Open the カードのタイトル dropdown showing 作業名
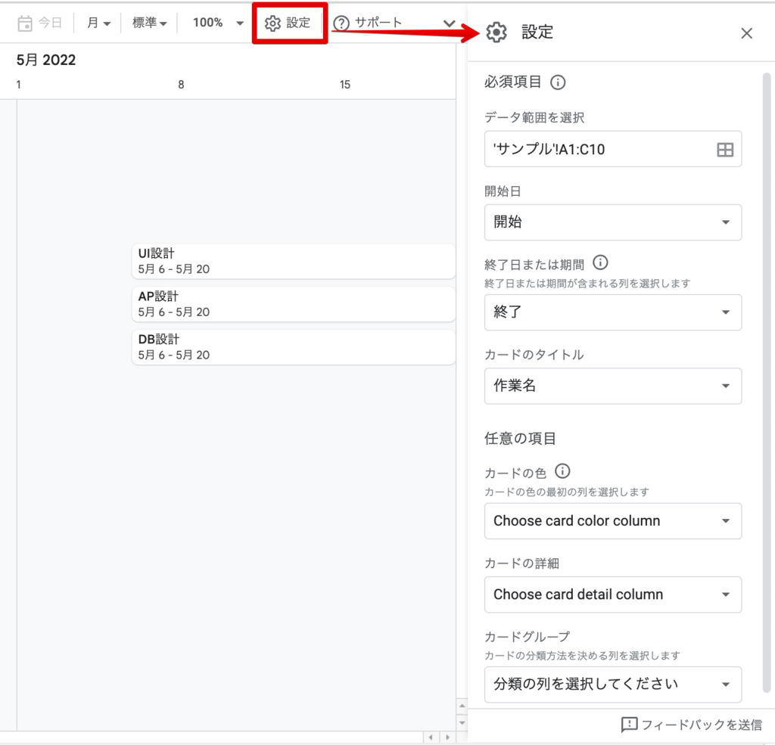 [613, 386]
